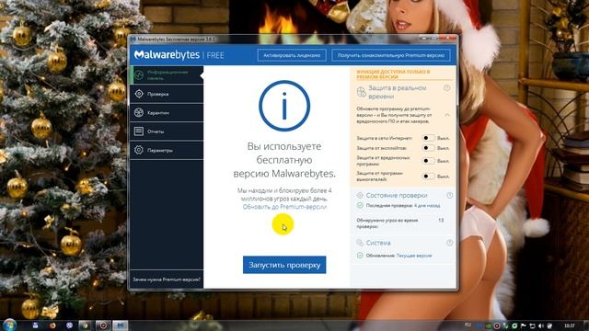Select the Dashboard item in the sidebar

(167, 75)
